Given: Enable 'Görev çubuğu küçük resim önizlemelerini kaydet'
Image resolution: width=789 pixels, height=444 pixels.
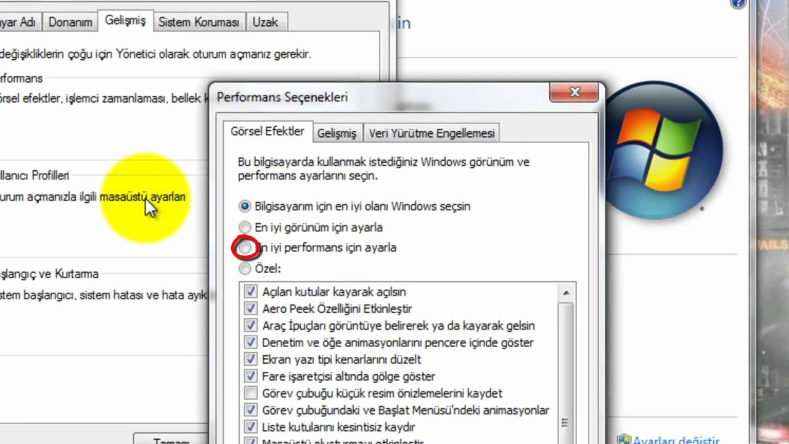Looking at the screenshot, I should (251, 393).
